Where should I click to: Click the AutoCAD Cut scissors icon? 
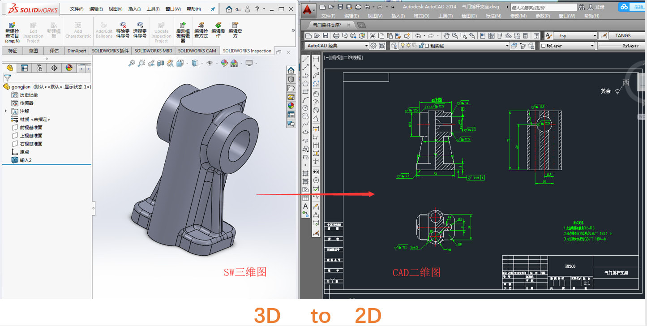(x=372, y=36)
